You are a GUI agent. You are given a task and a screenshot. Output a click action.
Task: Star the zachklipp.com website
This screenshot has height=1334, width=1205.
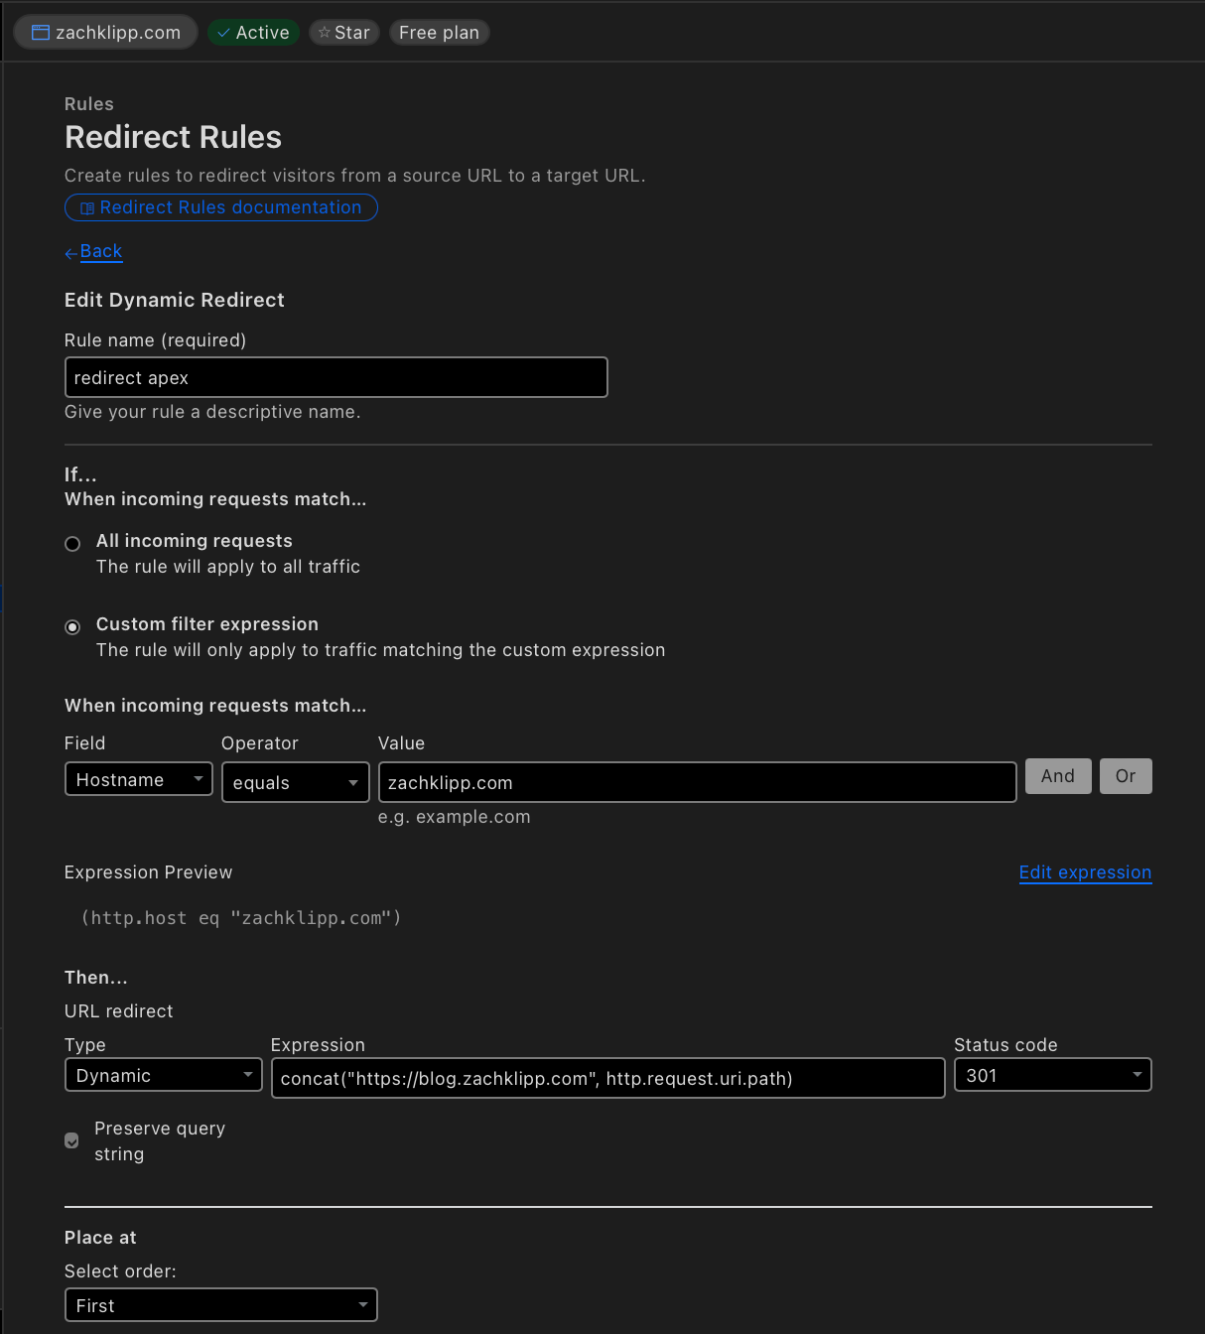pyautogui.click(x=343, y=32)
